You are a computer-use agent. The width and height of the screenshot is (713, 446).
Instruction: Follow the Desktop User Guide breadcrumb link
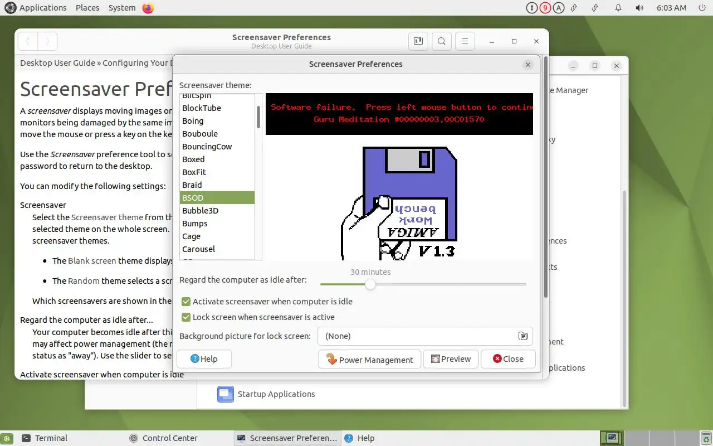pos(58,63)
